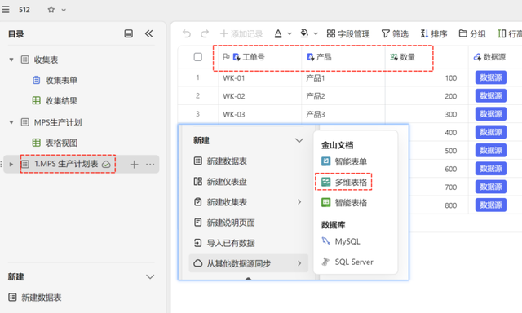
Task: Collapse the 收集表 tree node
Action: tap(11, 60)
